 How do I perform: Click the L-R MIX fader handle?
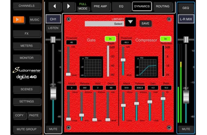click(x=186, y=97)
